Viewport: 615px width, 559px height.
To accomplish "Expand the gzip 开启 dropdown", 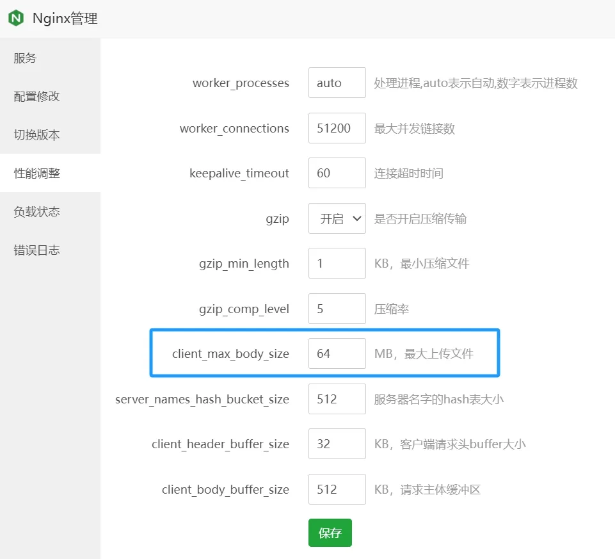I will click(x=337, y=219).
